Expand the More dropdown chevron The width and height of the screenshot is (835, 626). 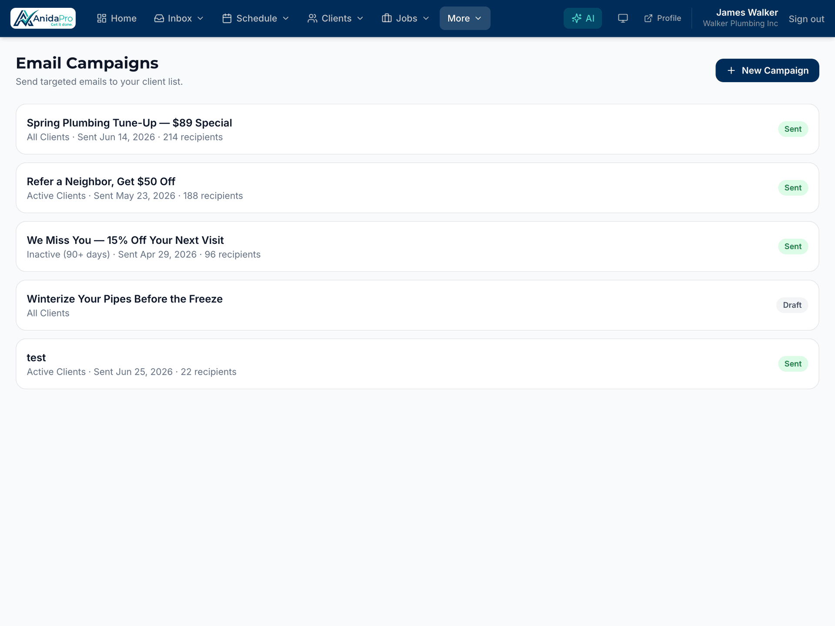(478, 18)
